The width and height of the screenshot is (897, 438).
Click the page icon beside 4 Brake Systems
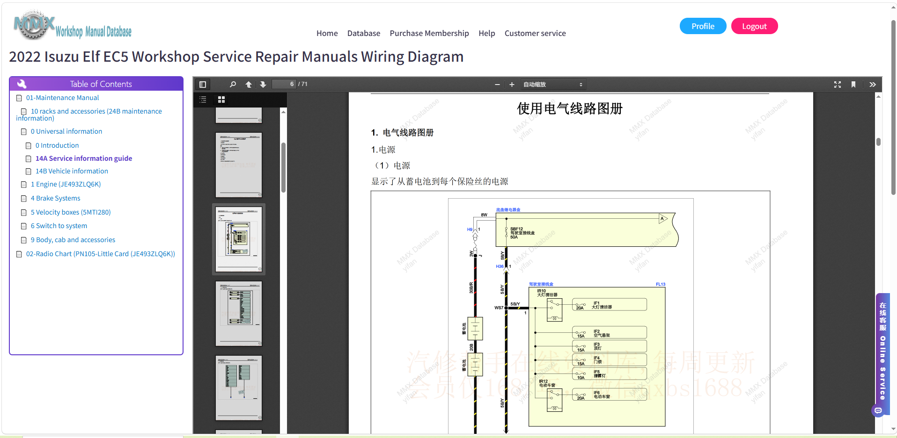(x=24, y=199)
